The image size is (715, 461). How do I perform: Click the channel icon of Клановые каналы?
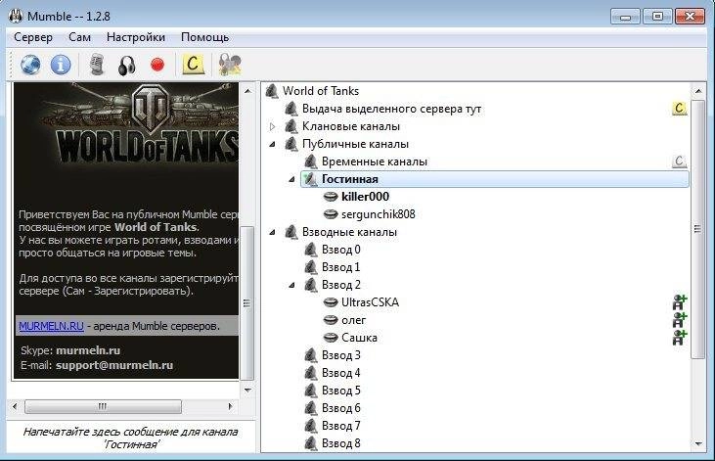tap(290, 126)
